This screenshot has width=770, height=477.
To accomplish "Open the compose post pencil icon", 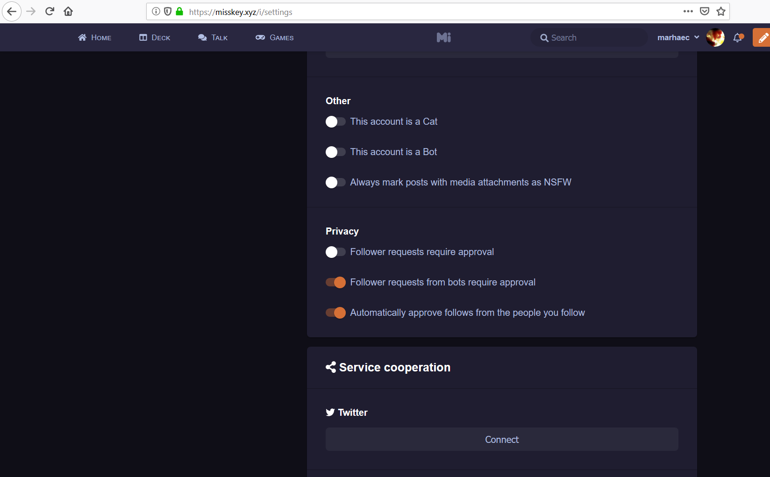I will (x=762, y=37).
